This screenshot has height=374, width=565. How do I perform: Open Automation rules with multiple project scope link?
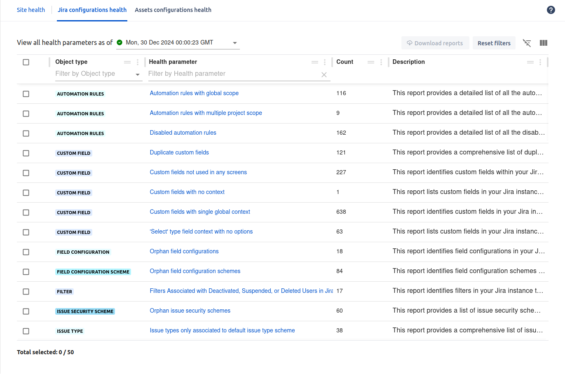pos(206,113)
